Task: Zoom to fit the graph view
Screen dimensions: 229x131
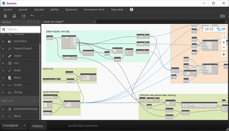Action: [x=224, y=37]
